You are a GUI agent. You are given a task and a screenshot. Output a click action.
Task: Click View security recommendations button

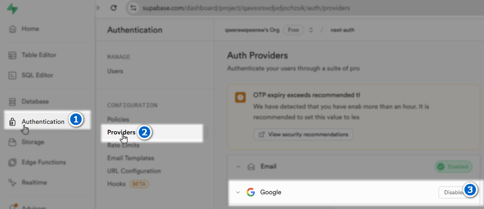pyautogui.click(x=303, y=134)
